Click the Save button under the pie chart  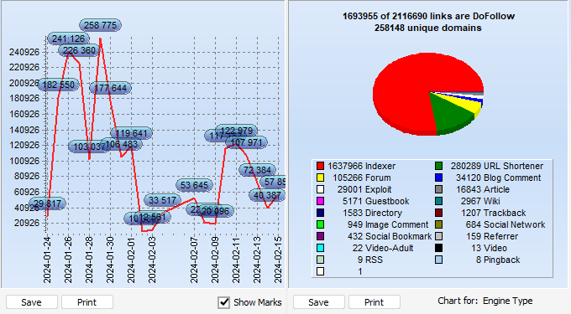[318, 302]
